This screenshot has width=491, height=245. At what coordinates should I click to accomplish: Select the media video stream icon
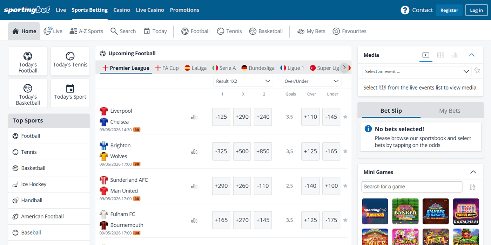pos(426,55)
